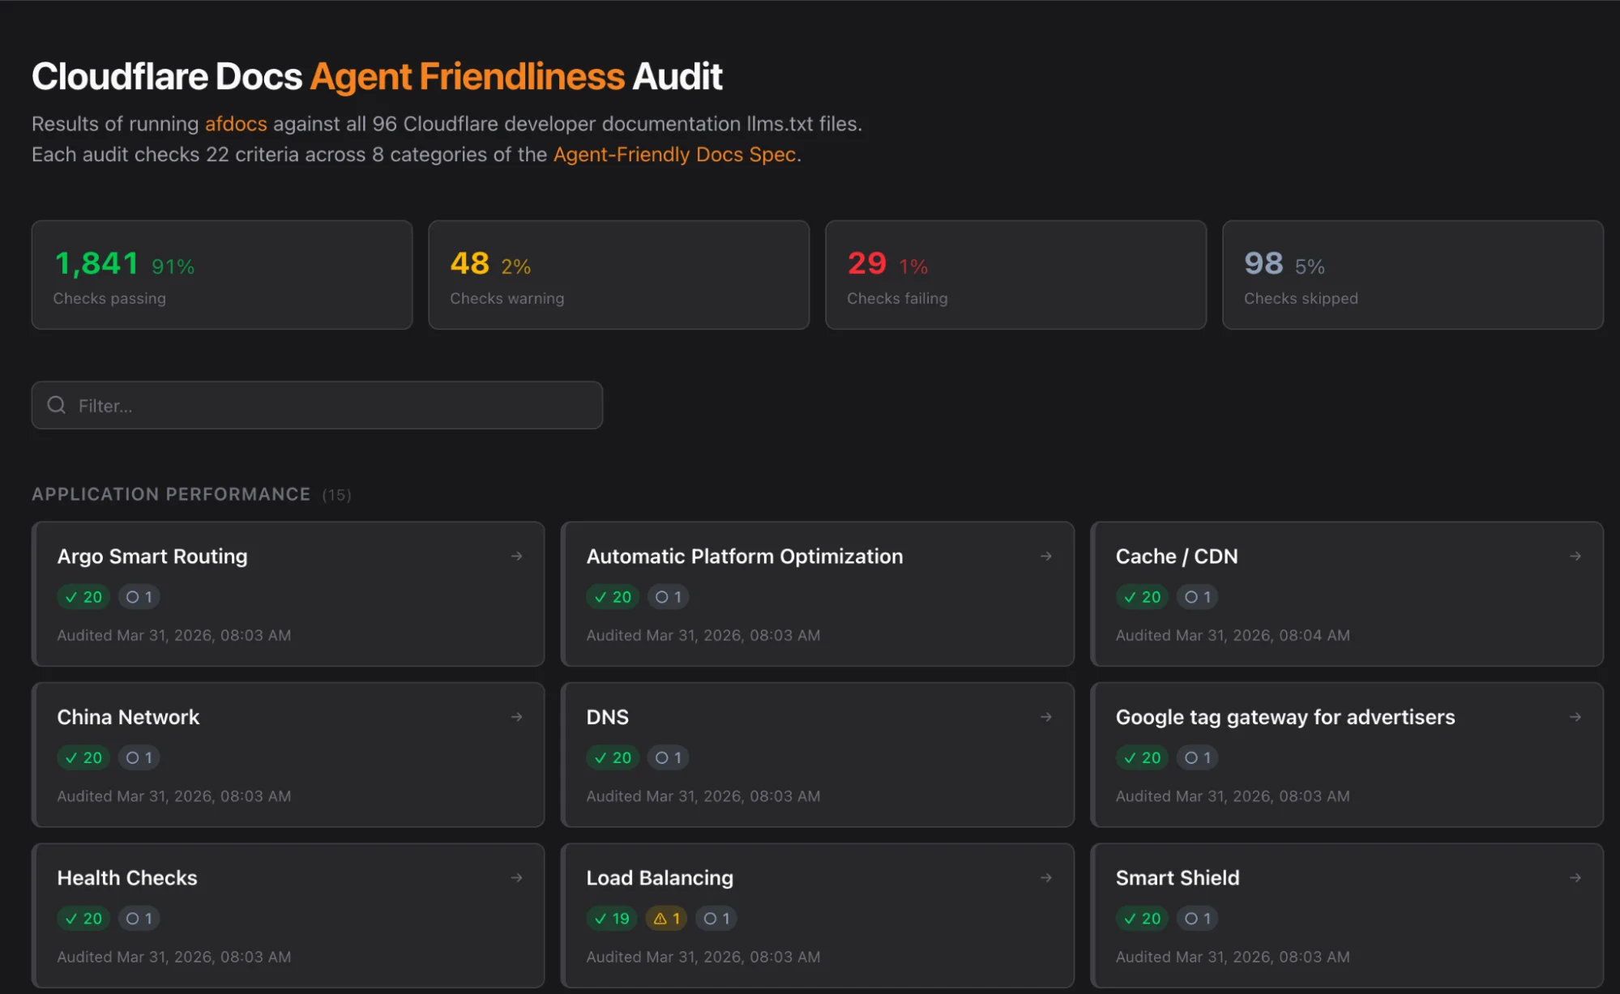Click arrow icon on Argo Smart Routing card

pos(516,557)
